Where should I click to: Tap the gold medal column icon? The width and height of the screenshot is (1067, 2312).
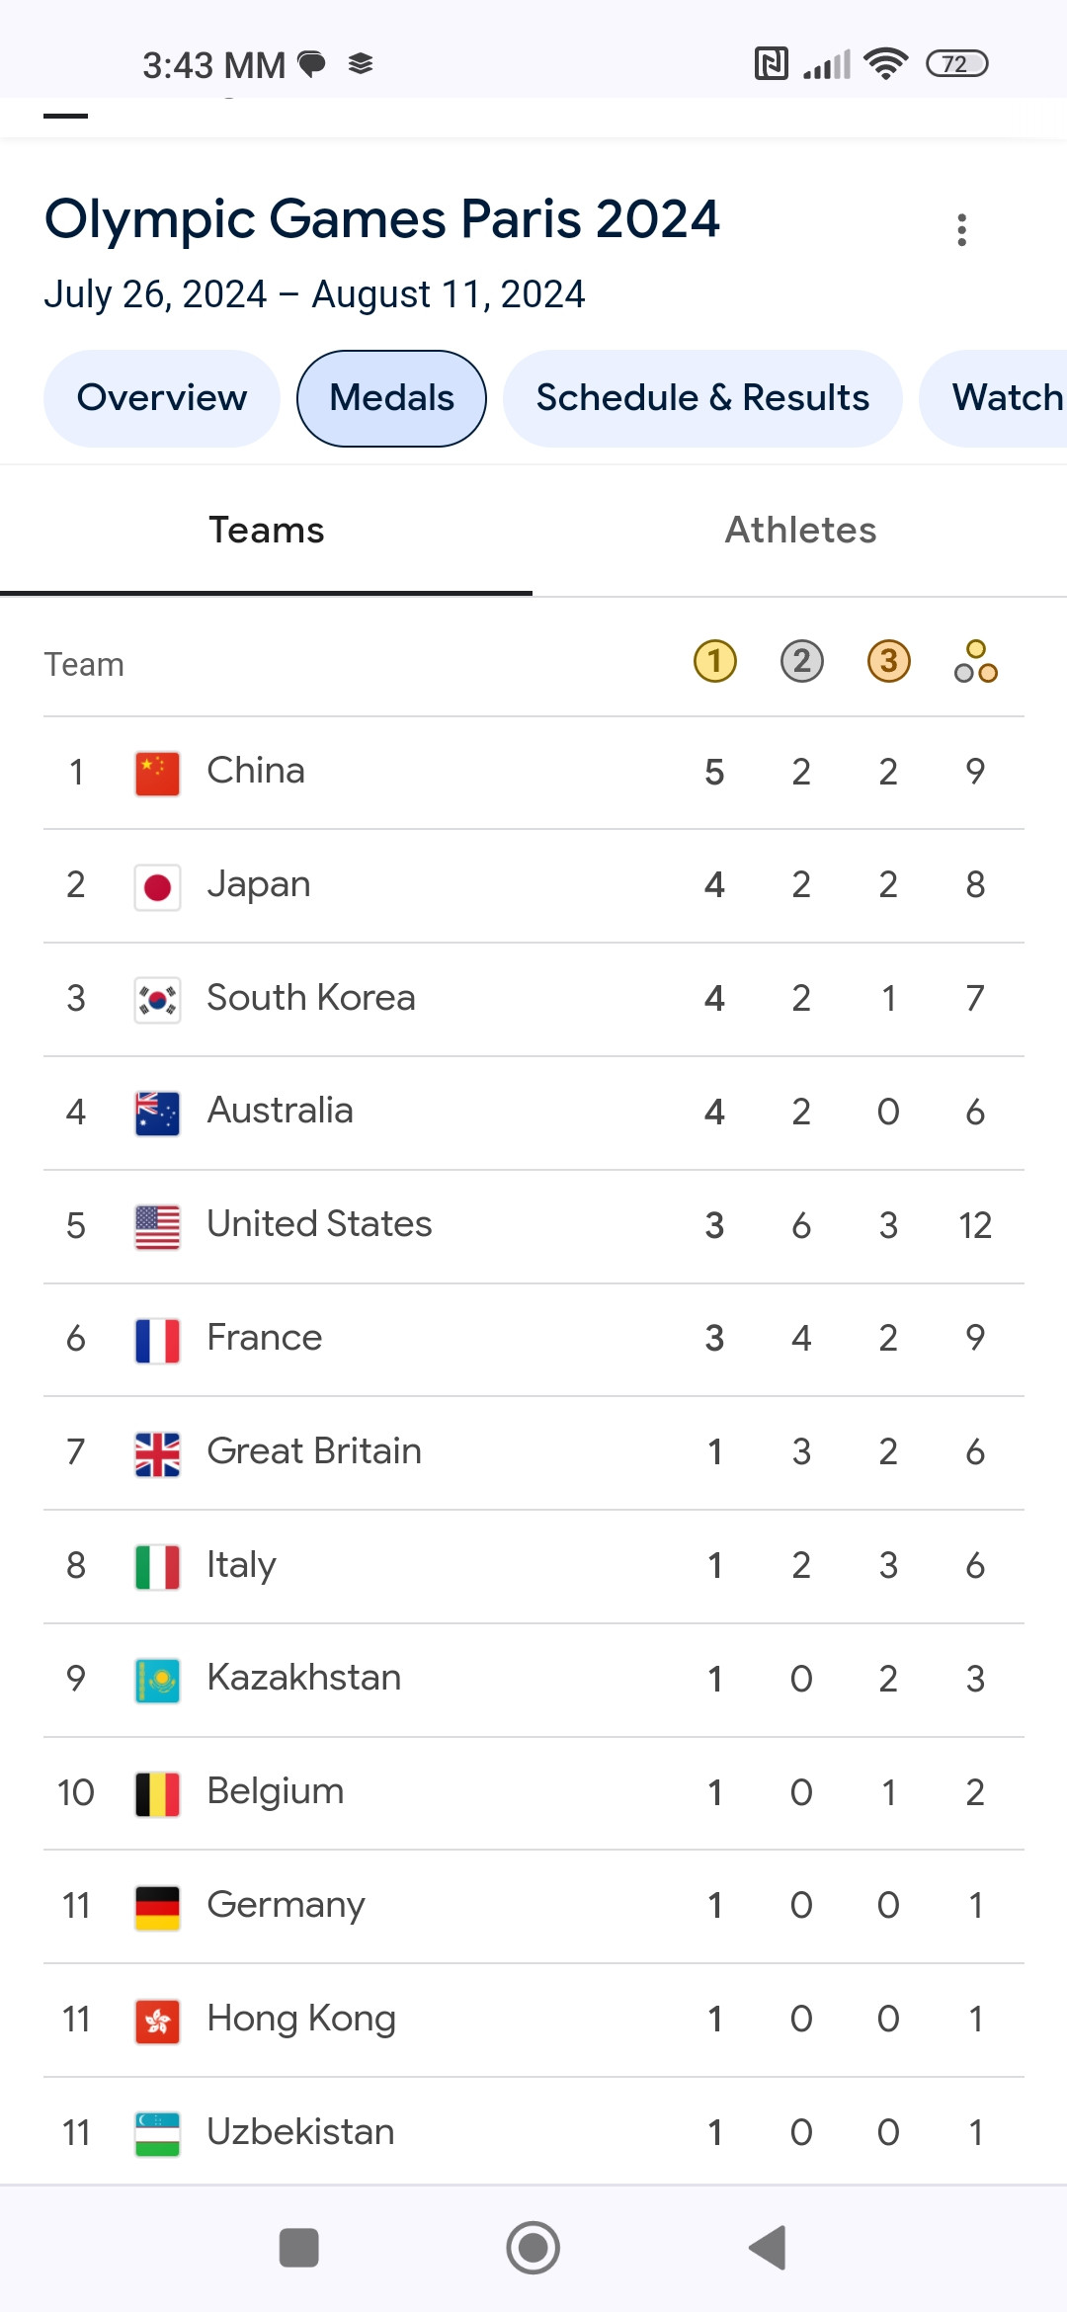pos(715,661)
